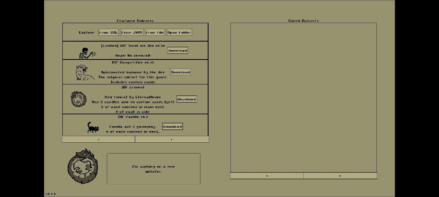Click the grizzly bear icon for IMF Competitive

[x=84, y=73]
